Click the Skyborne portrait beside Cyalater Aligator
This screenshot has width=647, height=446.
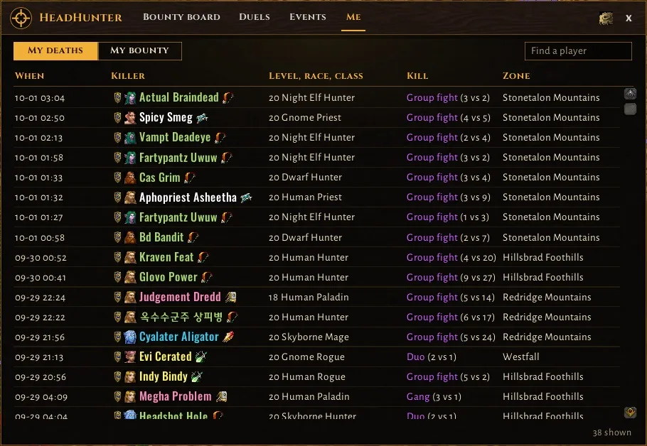pyautogui.click(x=130, y=337)
